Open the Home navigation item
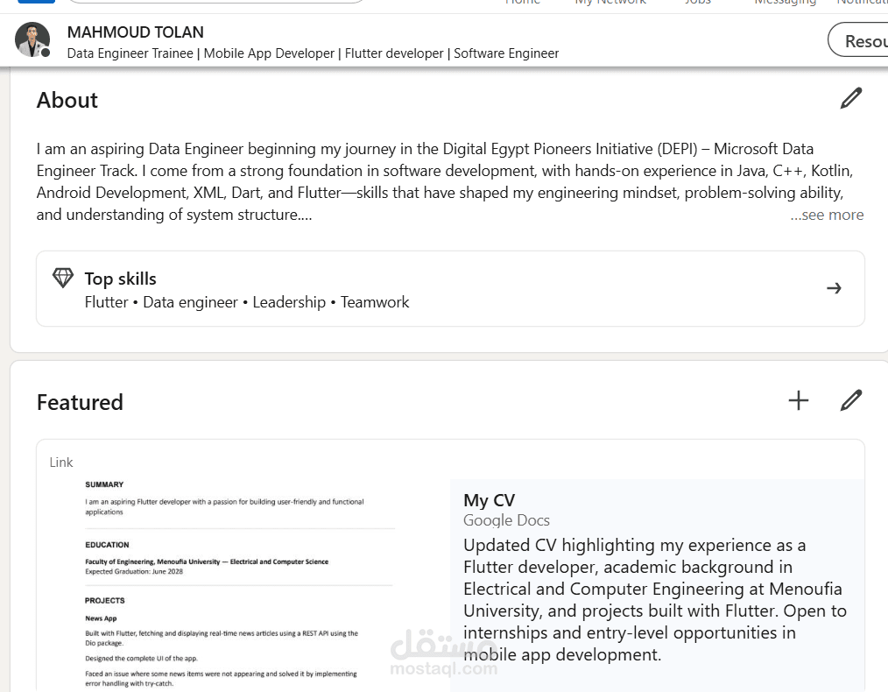 (522, 3)
